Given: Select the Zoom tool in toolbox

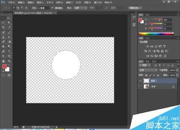Looking at the screenshot, I should 9,61.
